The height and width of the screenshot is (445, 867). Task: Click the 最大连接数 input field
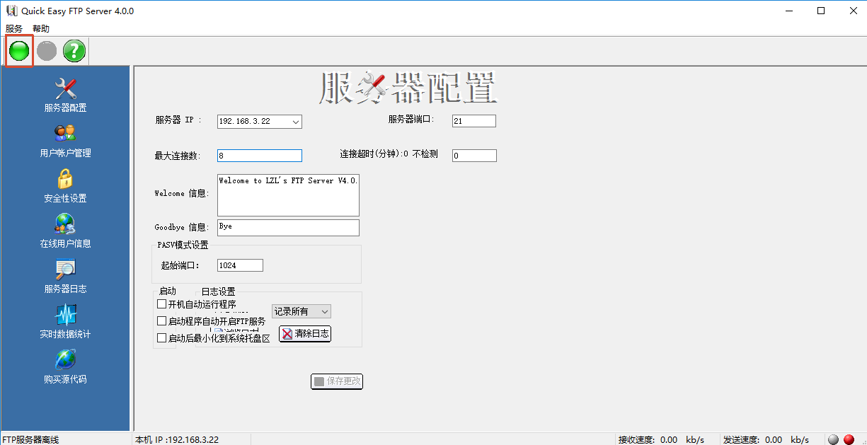pyautogui.click(x=260, y=156)
